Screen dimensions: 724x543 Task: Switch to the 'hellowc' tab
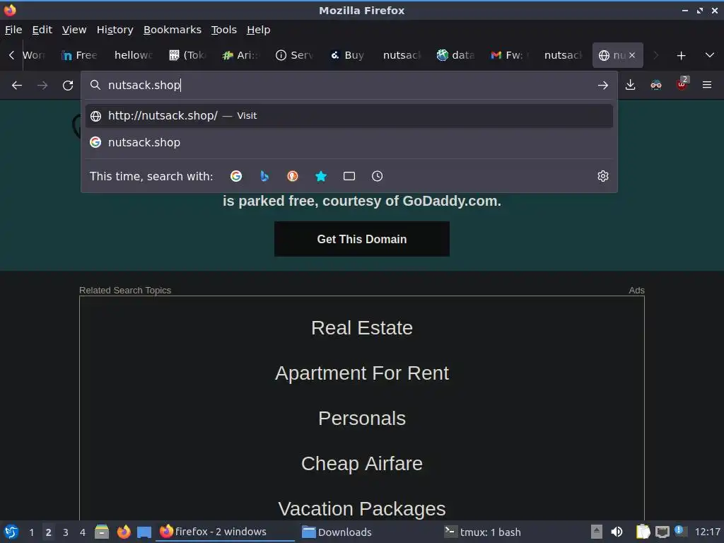pos(134,55)
